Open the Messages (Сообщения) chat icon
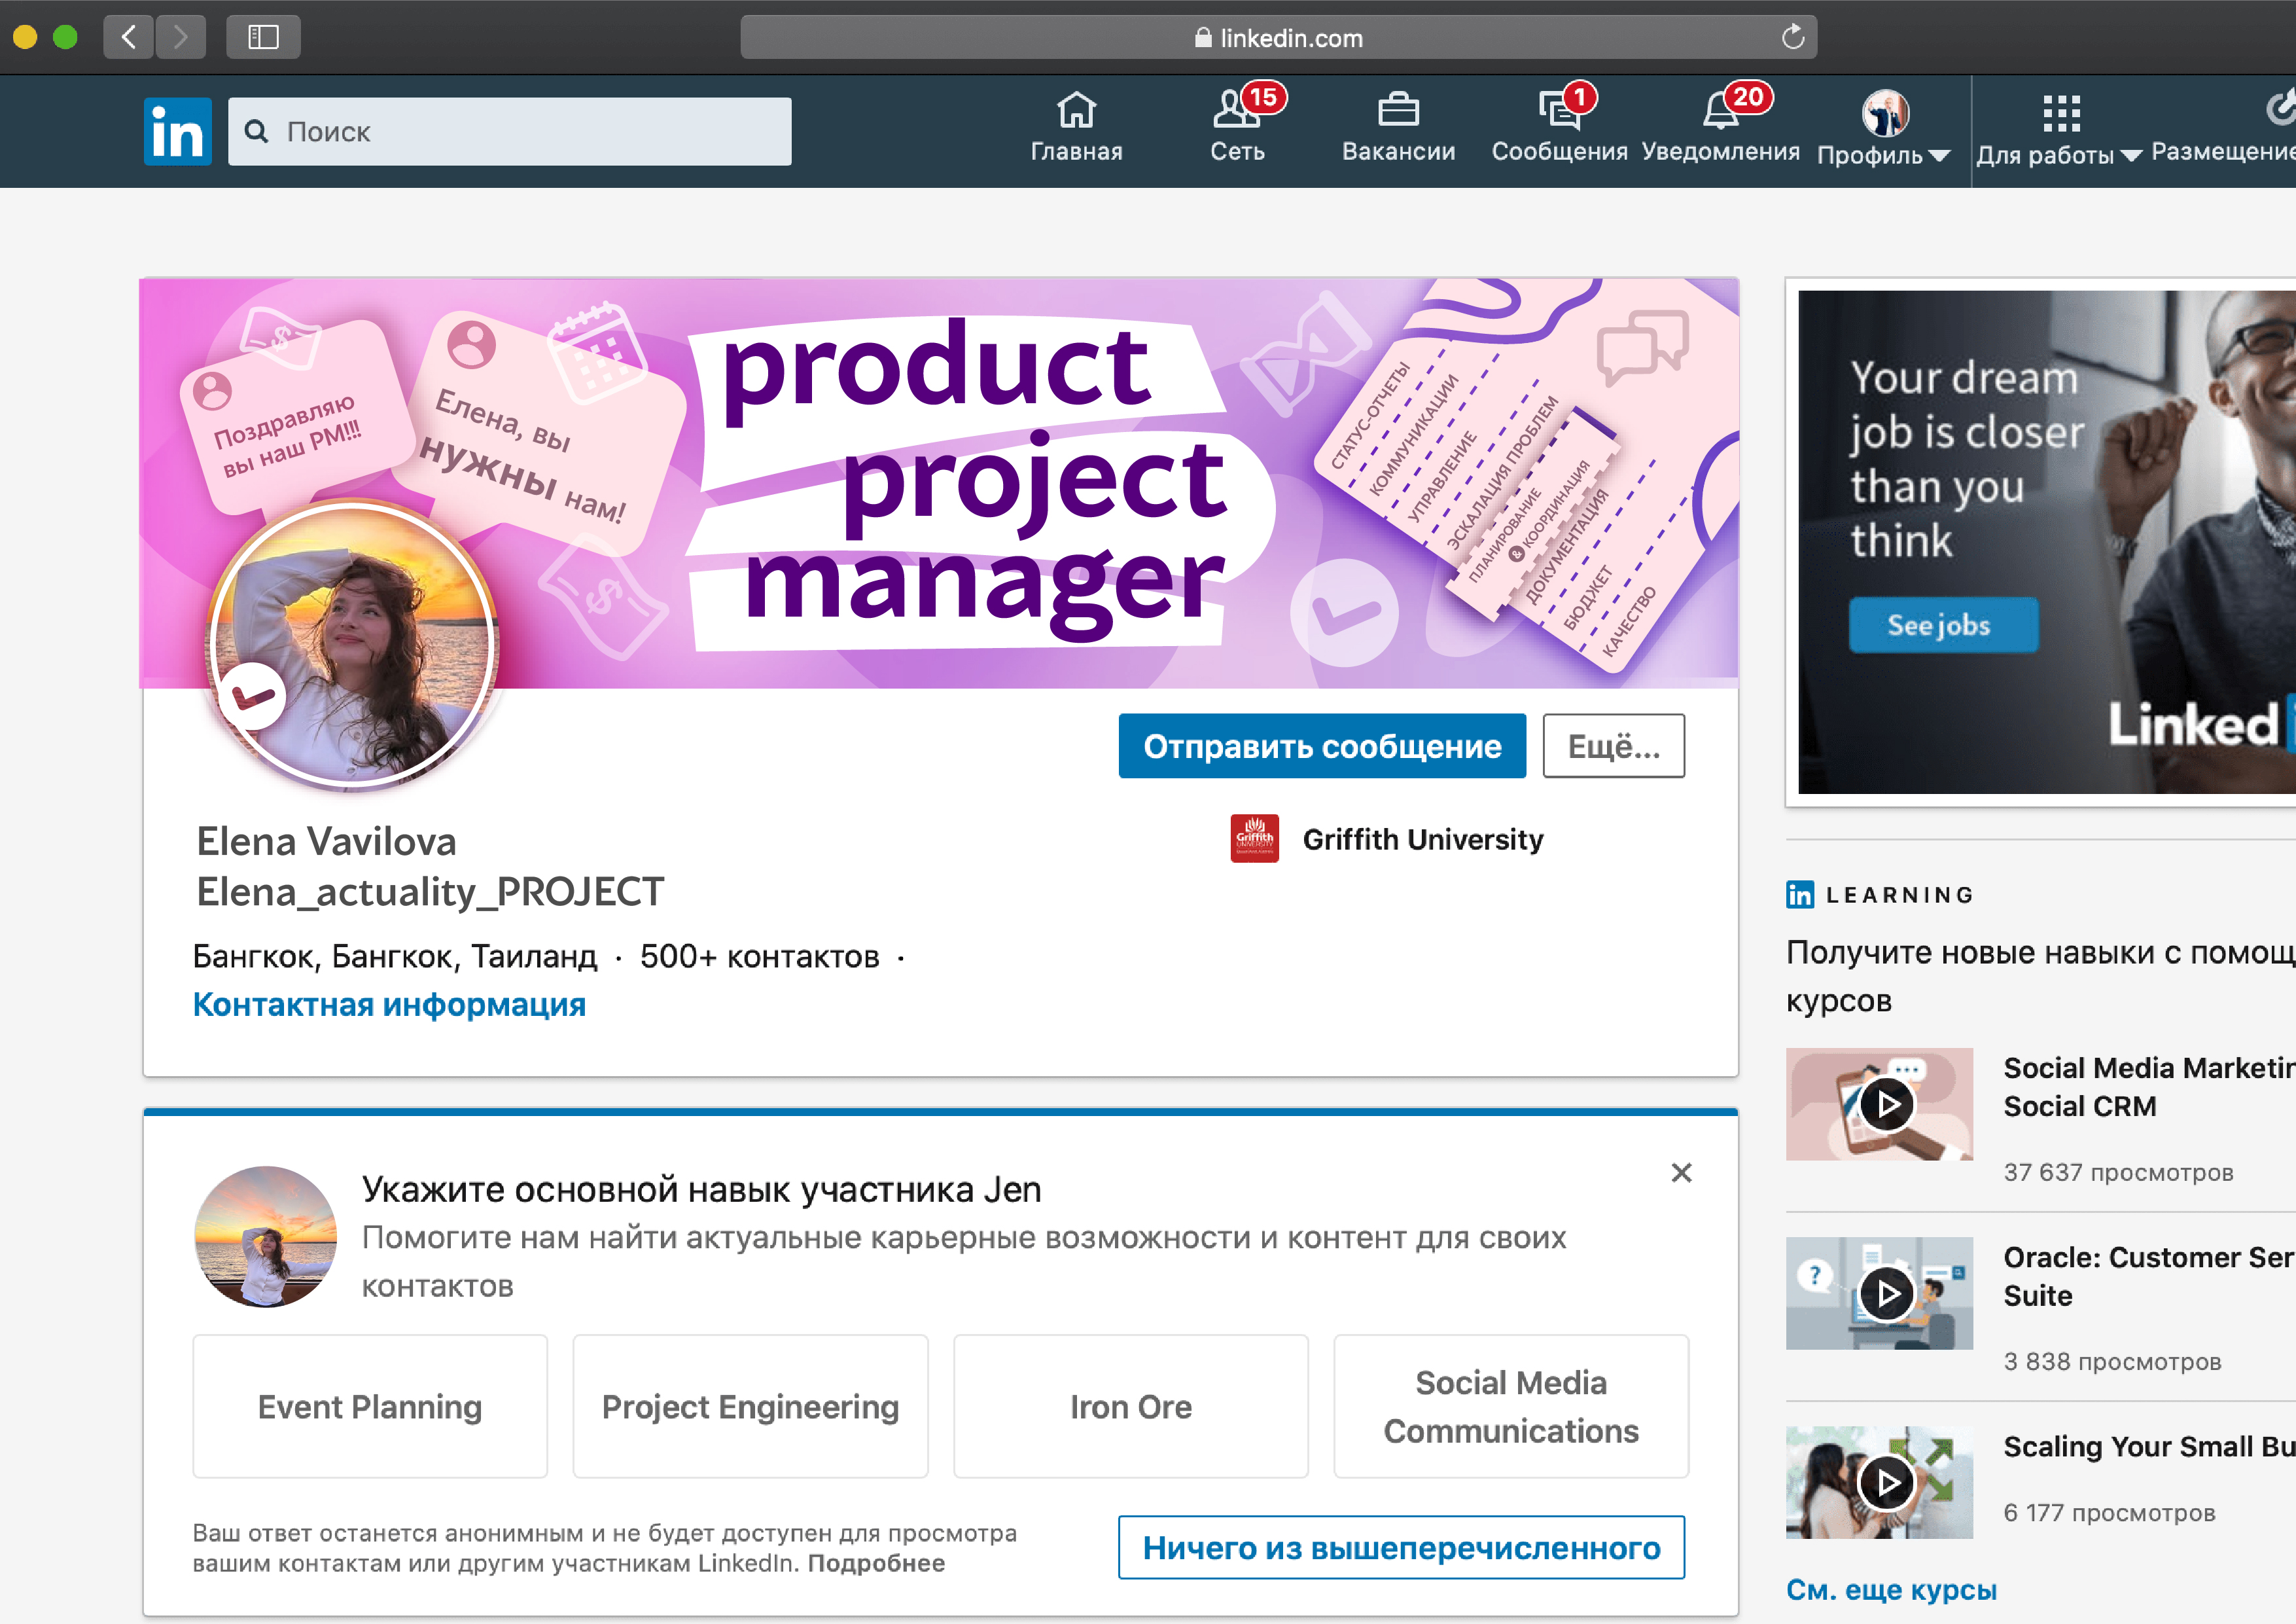Screen dimensions: 2296x1624 click(x=1558, y=112)
